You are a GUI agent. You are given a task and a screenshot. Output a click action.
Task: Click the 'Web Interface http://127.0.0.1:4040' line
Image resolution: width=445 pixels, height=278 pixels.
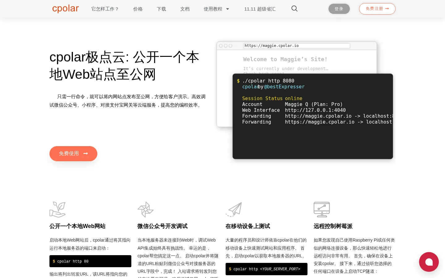click(x=294, y=110)
